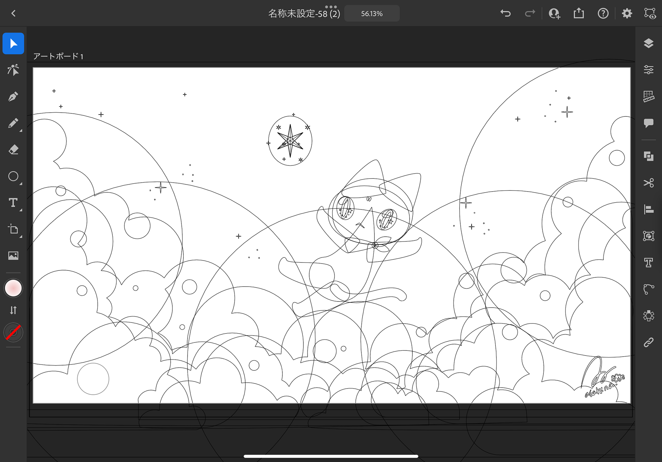662x462 pixels.
Task: Select the Pen tool
Action: pos(13,96)
